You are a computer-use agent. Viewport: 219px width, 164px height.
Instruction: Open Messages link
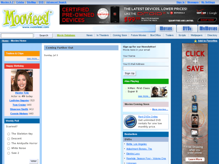[193, 2]
